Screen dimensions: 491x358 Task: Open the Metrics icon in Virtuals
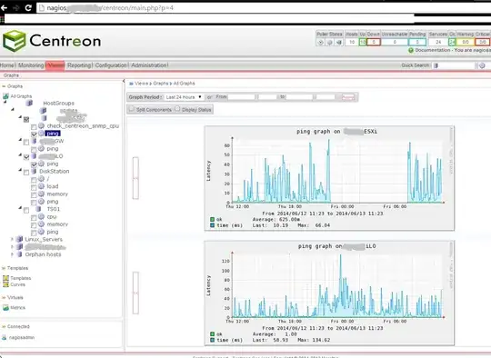coord(5,308)
